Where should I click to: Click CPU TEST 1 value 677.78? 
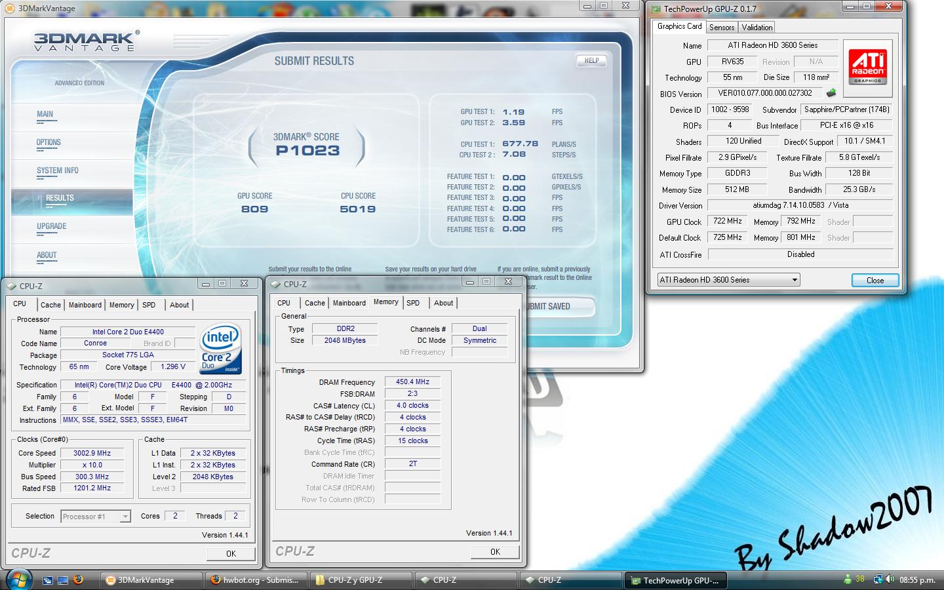520,144
